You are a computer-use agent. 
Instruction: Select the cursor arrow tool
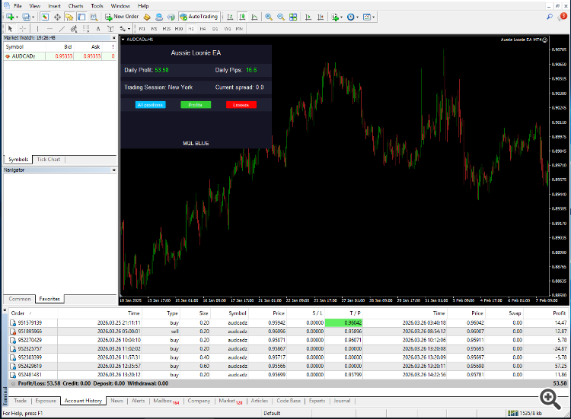[10, 28]
